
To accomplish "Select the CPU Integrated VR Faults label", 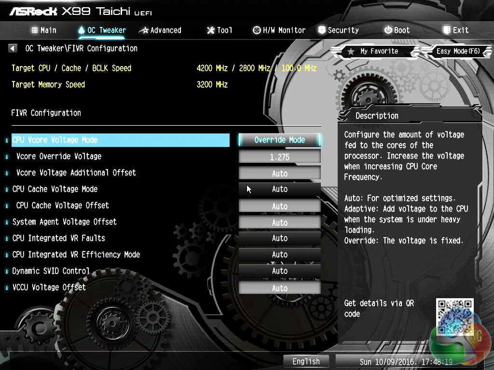I will [x=58, y=238].
